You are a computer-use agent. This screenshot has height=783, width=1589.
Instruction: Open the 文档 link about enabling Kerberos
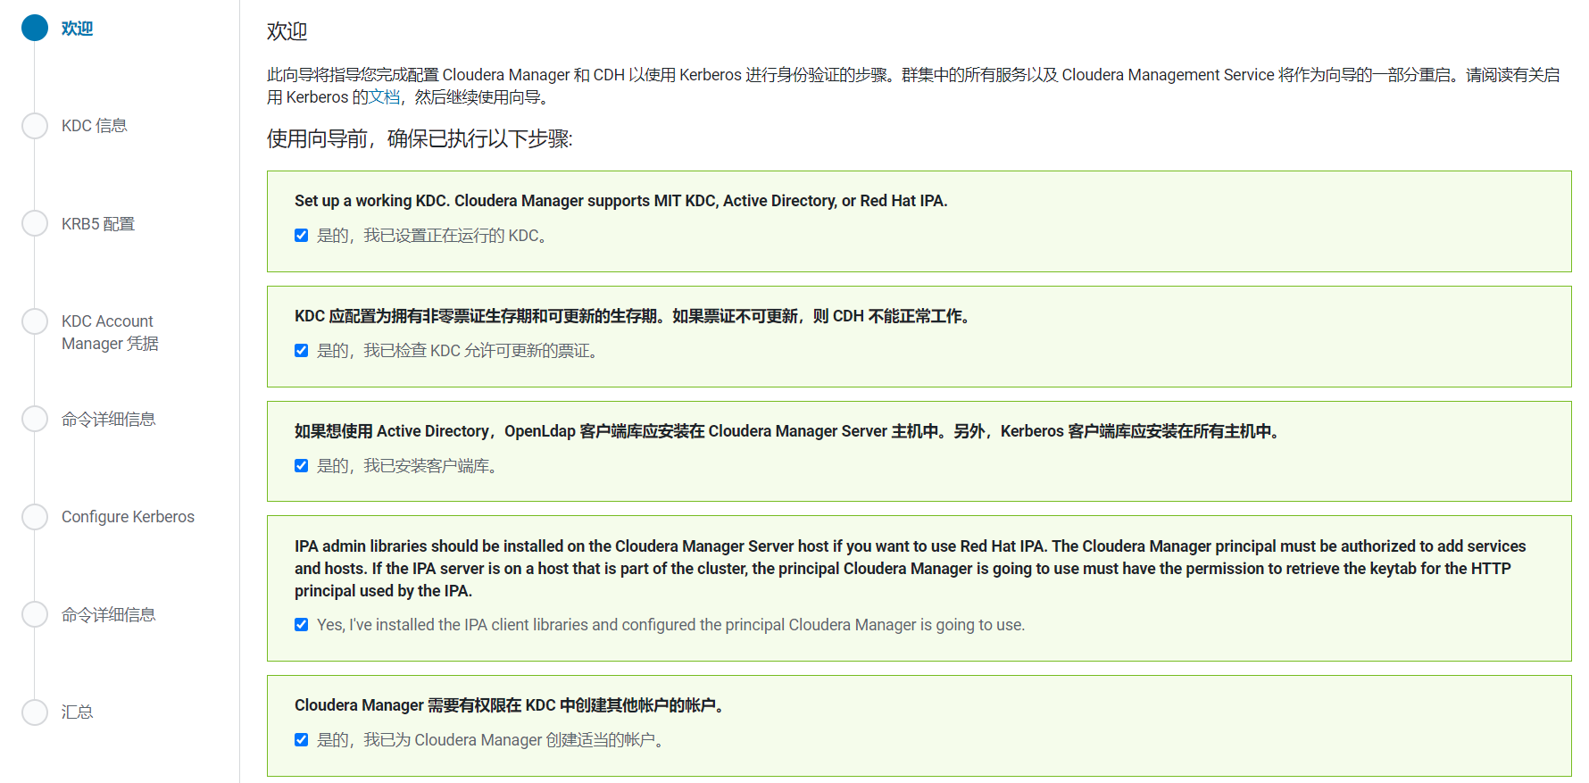pyautogui.click(x=385, y=97)
